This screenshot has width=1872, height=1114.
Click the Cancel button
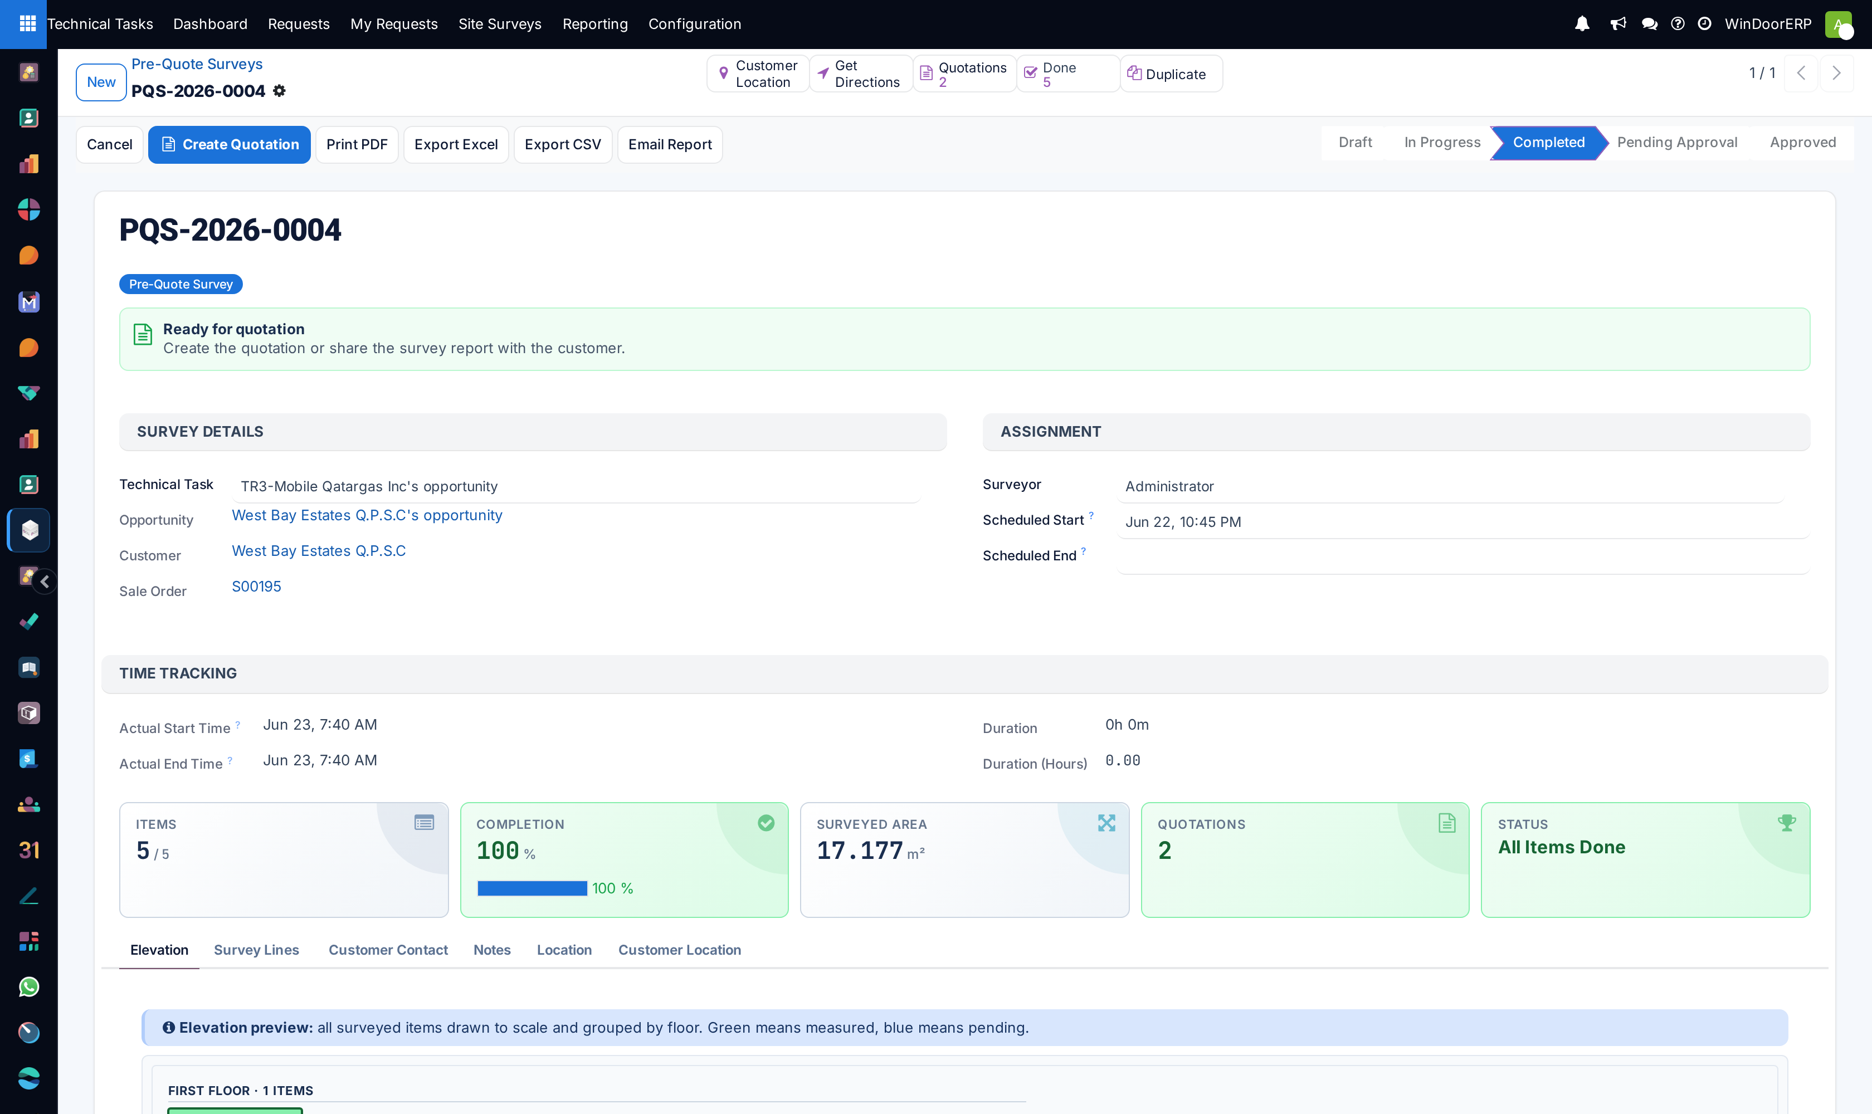click(x=110, y=145)
